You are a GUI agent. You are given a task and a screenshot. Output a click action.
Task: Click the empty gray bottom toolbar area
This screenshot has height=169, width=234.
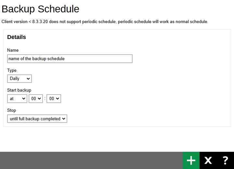[91, 160]
